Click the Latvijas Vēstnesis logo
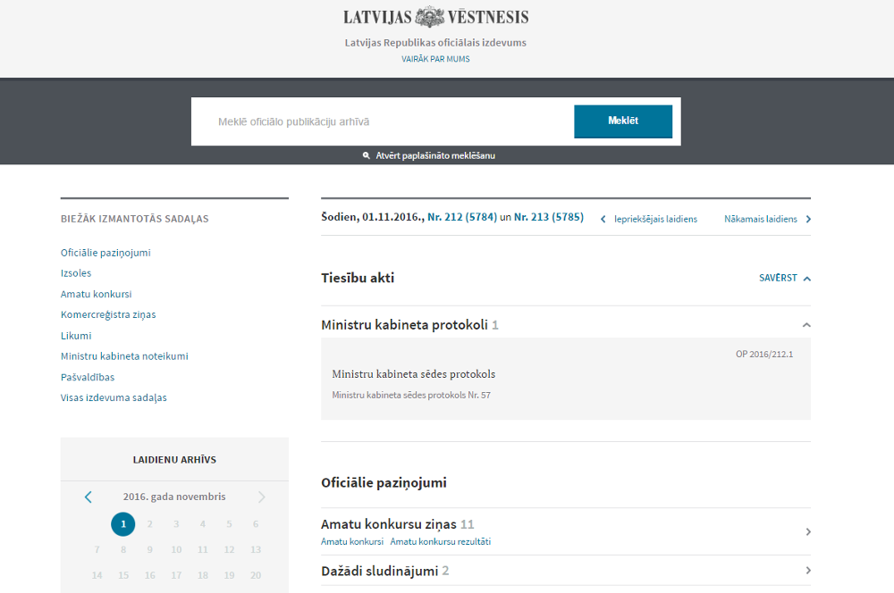 [x=435, y=17]
